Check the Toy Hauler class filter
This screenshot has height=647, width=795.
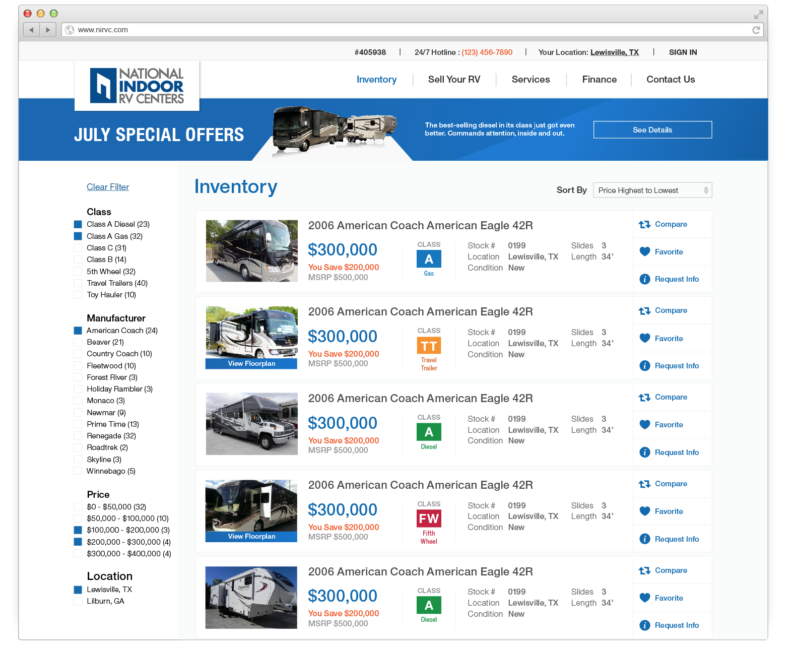click(78, 295)
